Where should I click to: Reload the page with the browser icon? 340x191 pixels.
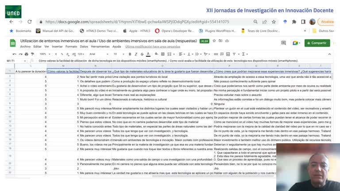(30, 22)
